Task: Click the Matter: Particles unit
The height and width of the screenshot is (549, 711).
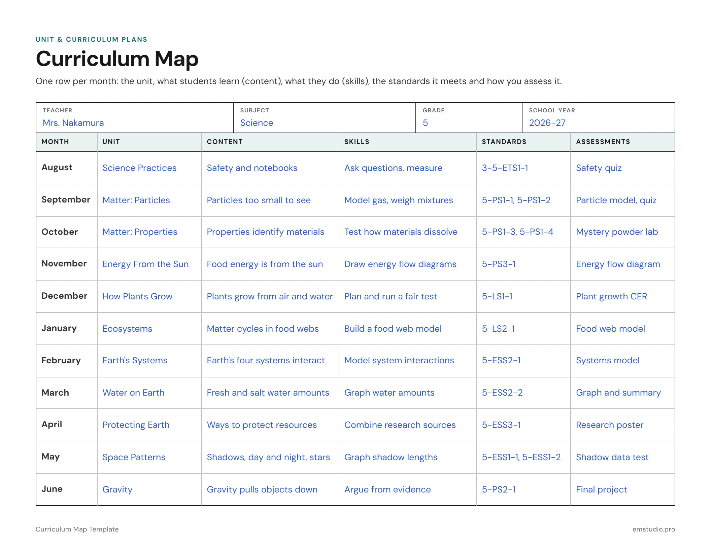Action: [136, 200]
